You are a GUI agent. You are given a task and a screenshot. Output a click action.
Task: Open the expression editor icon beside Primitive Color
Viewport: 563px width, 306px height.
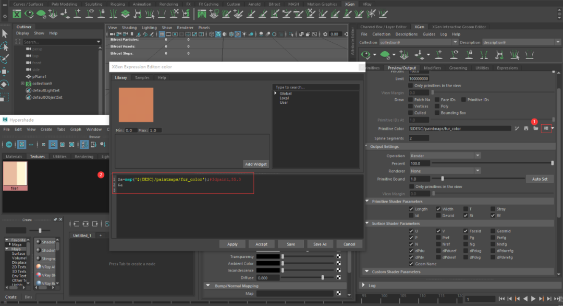pyautogui.click(x=546, y=128)
